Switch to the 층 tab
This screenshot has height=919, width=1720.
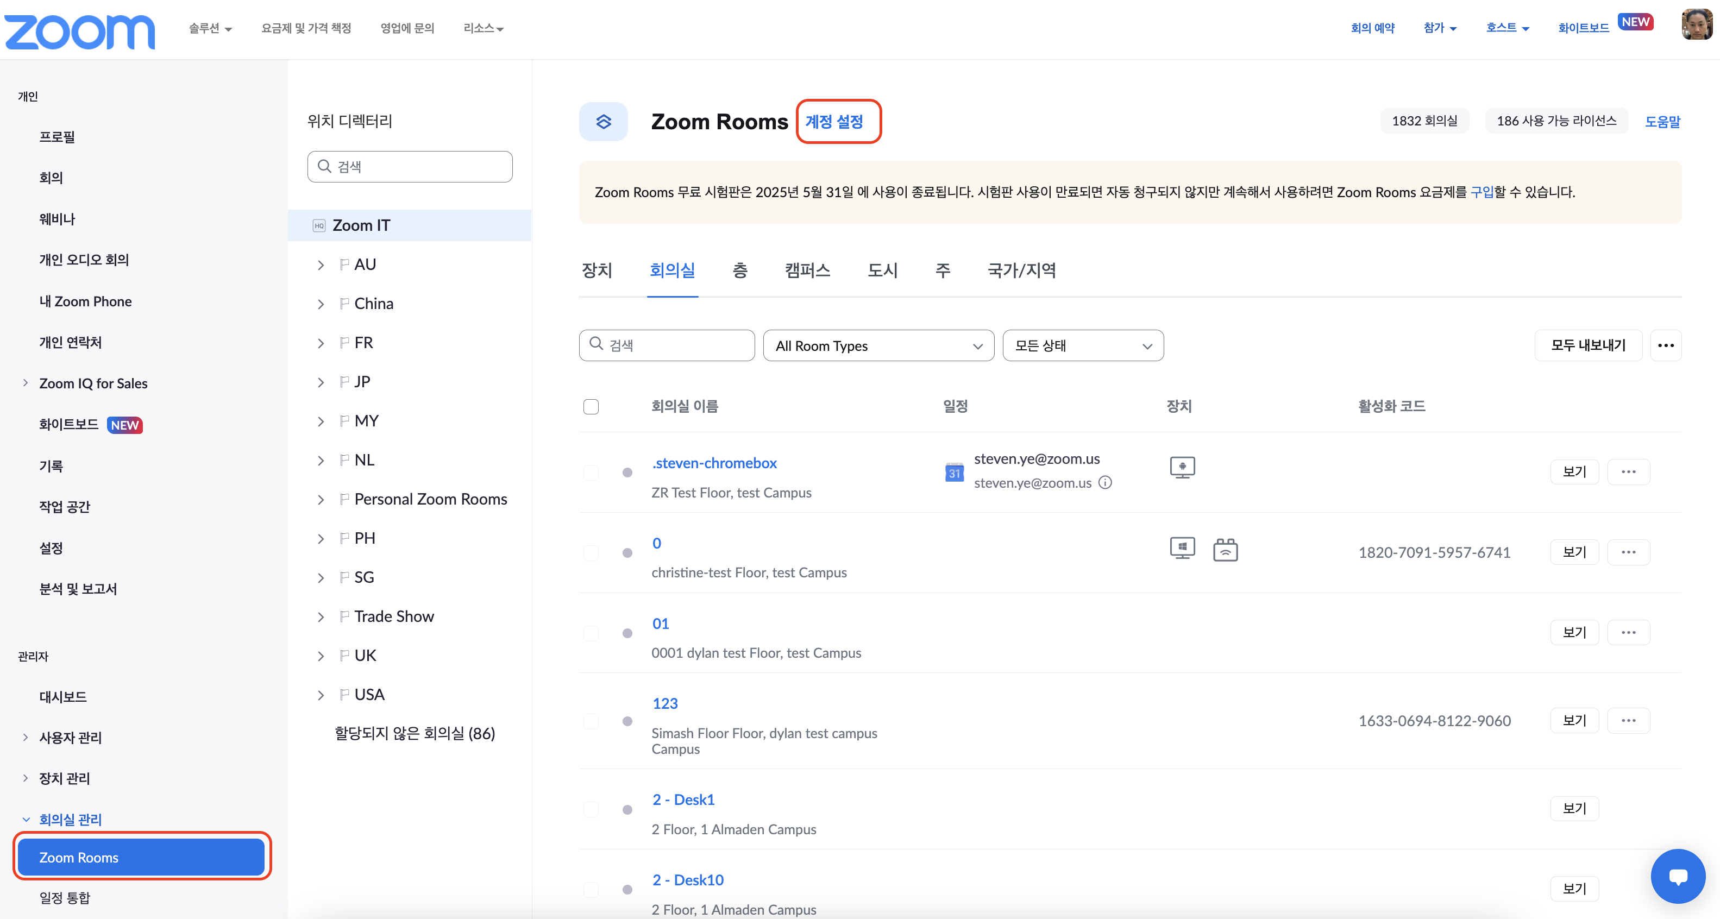[740, 270]
